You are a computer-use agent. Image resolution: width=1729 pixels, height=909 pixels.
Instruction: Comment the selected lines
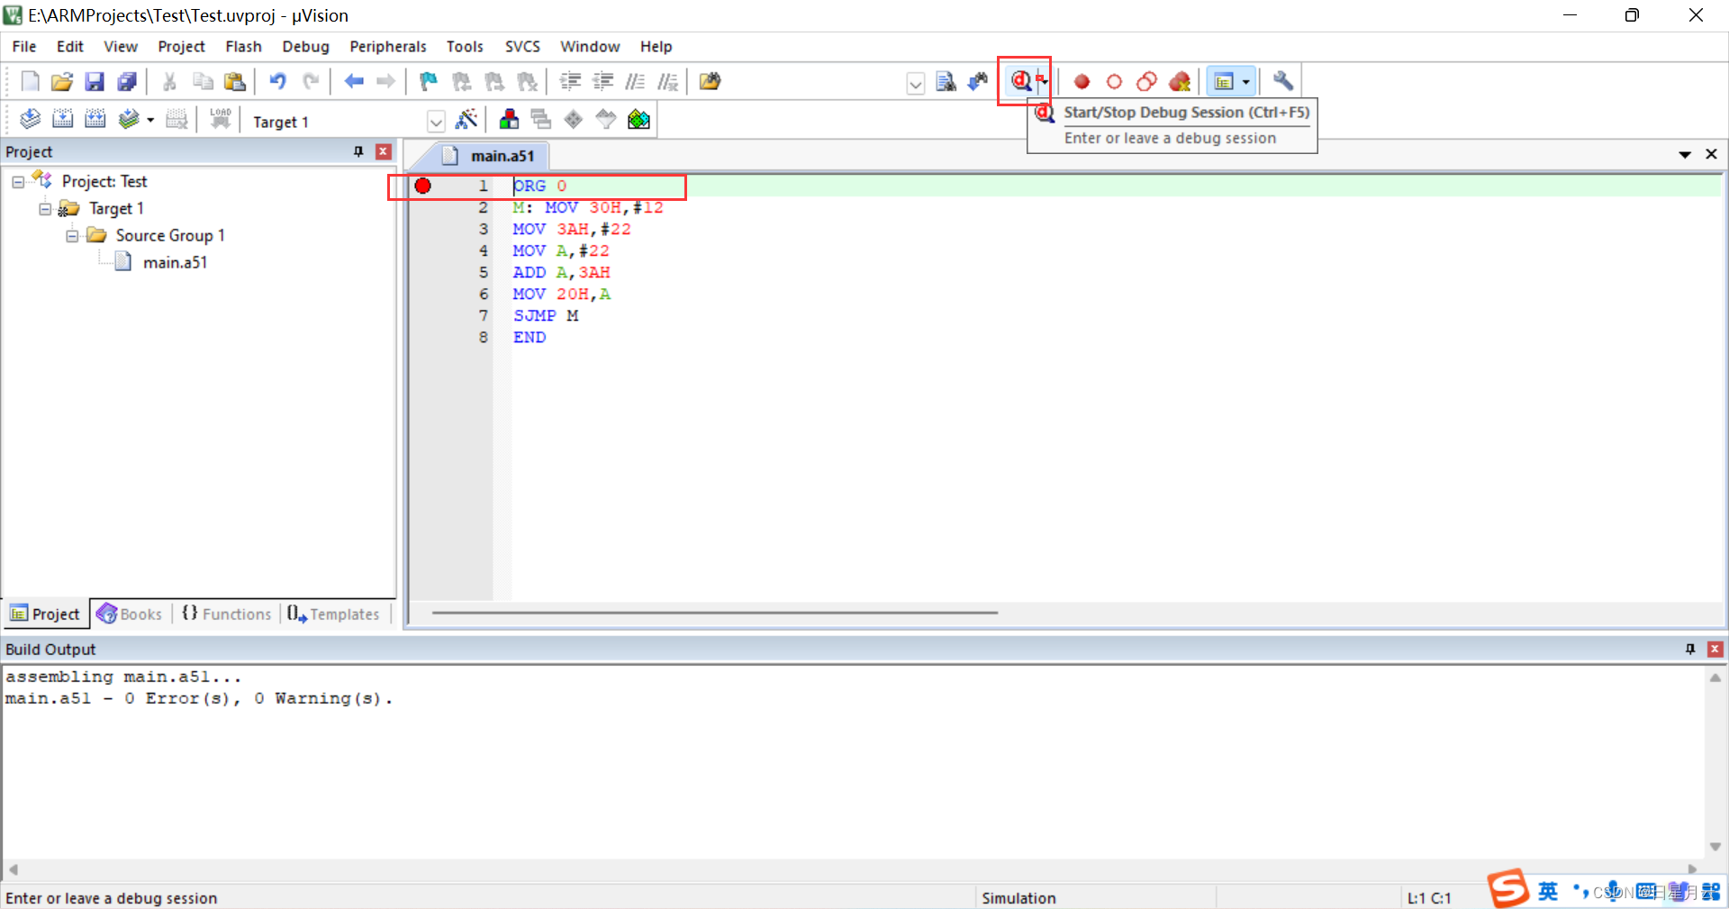[635, 82]
